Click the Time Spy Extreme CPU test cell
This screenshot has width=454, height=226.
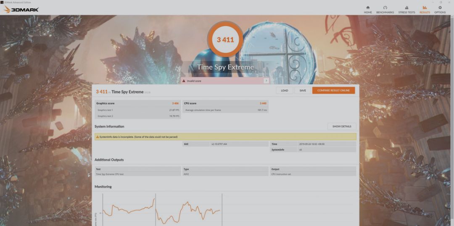pyautogui.click(x=138, y=174)
